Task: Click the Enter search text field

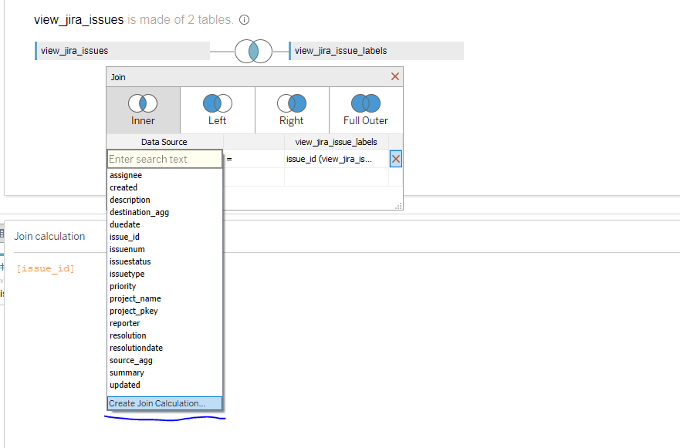Action: 164,159
